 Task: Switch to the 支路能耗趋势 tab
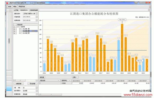coord(34,10)
